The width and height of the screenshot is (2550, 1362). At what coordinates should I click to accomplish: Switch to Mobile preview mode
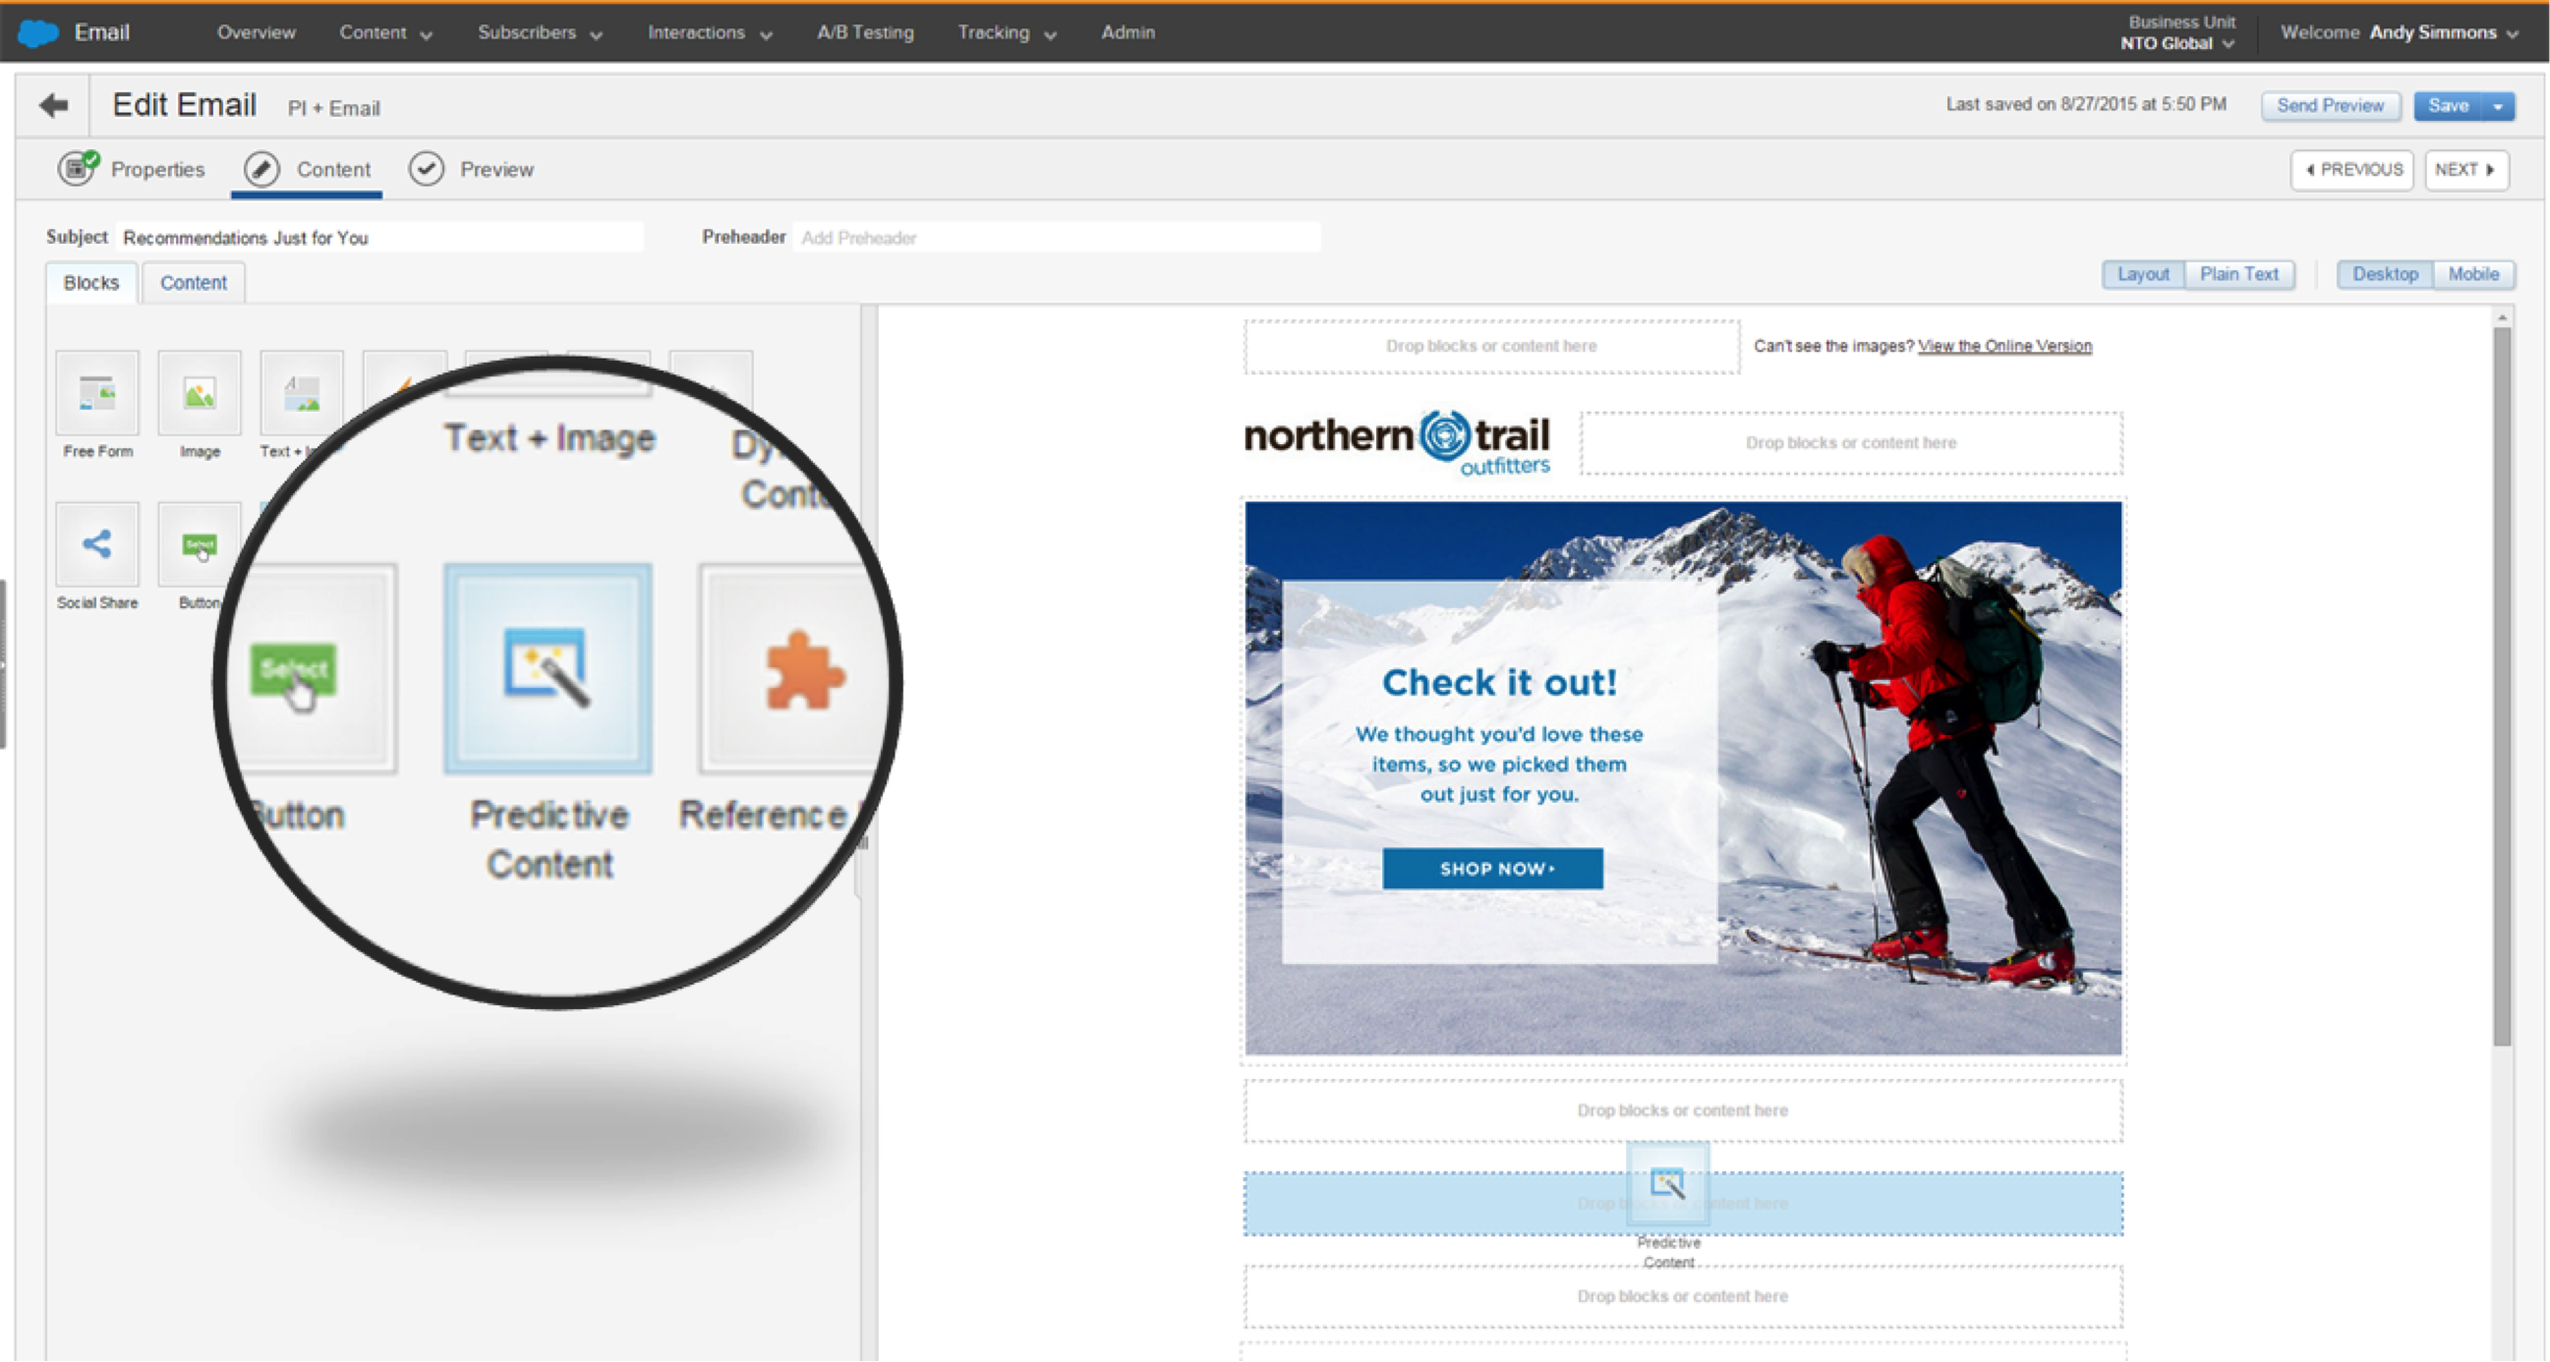[x=2472, y=274]
